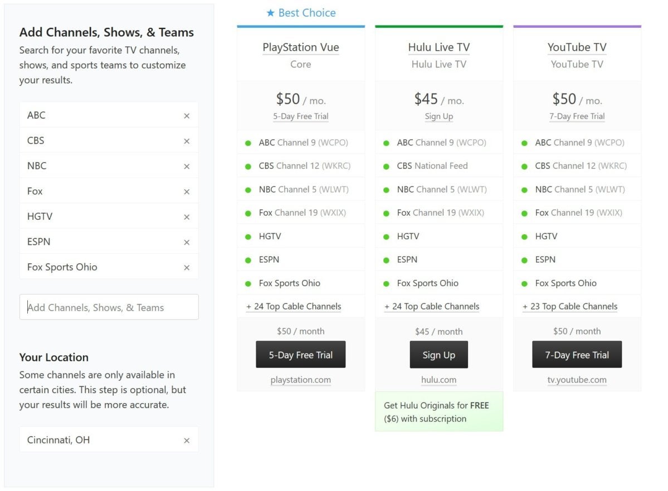Screen dimensions: 668x491
Task: Click the Best Choice star icon
Action: click(271, 13)
